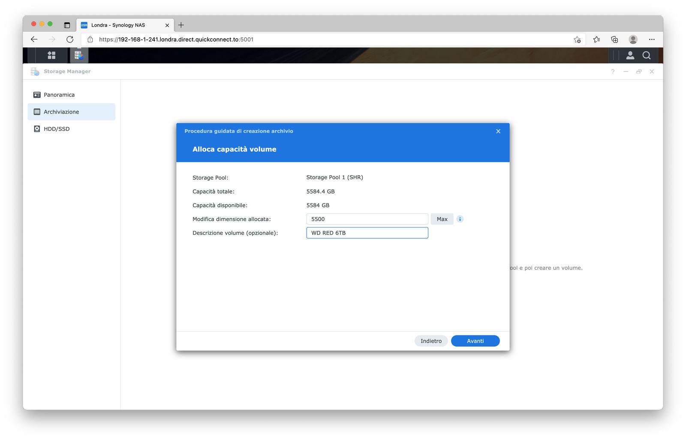Click the '5584 GB' available capacity value
The width and height of the screenshot is (686, 440).
pyautogui.click(x=318, y=205)
